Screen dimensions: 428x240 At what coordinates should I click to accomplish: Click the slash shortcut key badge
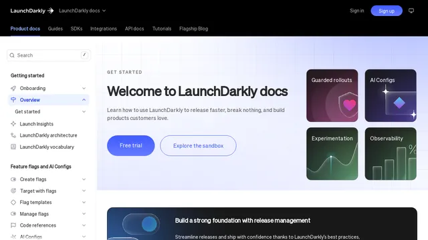pyautogui.click(x=84, y=55)
